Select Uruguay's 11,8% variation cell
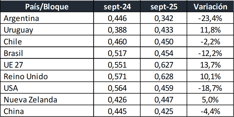The image size is (234, 117). pyautogui.click(x=210, y=30)
